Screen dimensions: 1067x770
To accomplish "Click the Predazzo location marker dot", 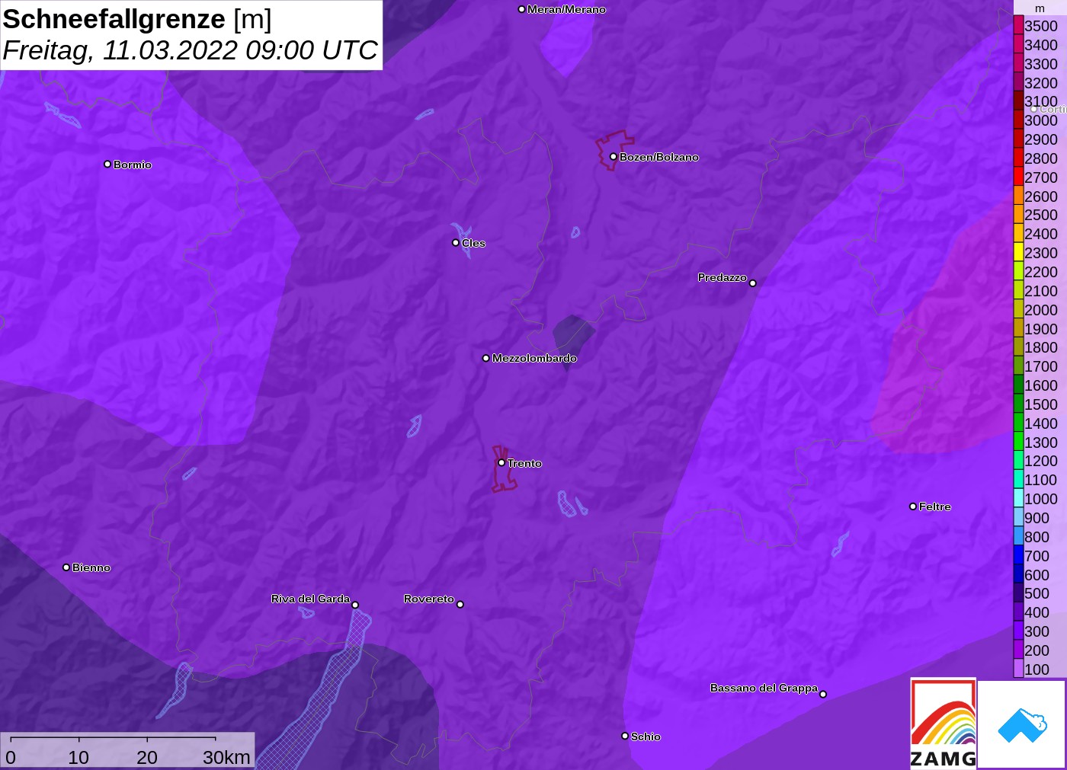I will coord(753,283).
